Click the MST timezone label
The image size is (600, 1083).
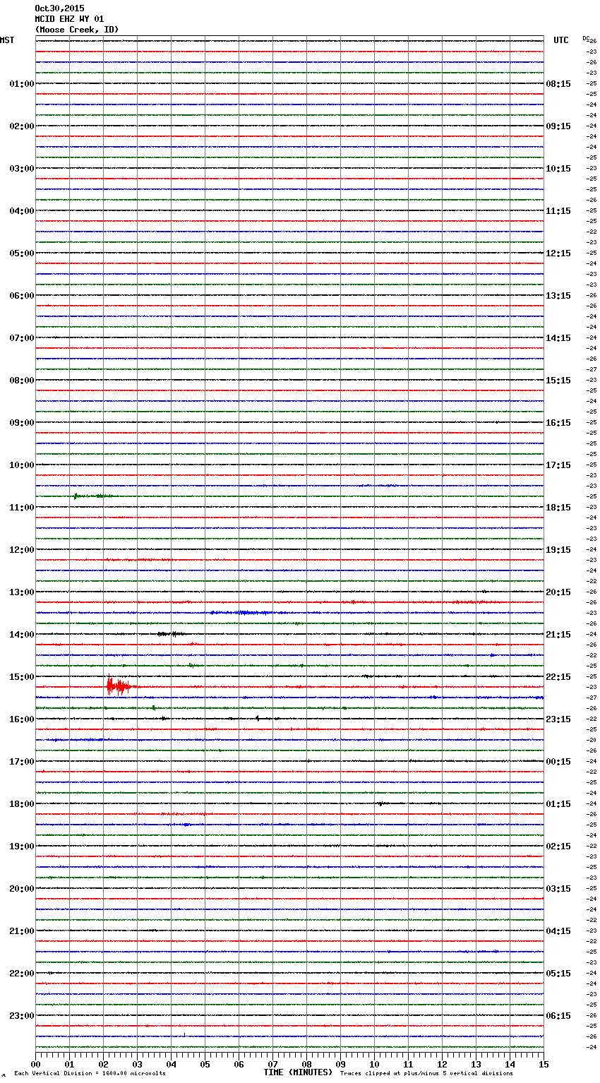click(x=7, y=40)
